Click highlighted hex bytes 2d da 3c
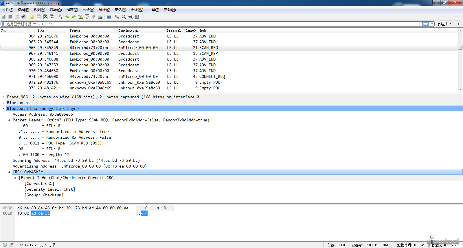The width and height of the screenshot is (463, 248). tap(41, 213)
